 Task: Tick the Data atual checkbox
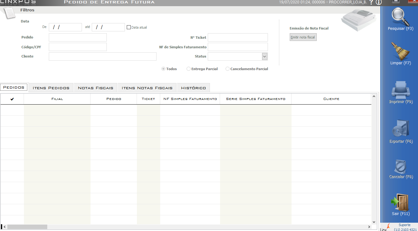129,27
